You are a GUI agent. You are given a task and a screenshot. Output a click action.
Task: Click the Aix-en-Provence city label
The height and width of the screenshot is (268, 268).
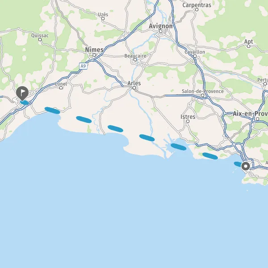(251, 113)
